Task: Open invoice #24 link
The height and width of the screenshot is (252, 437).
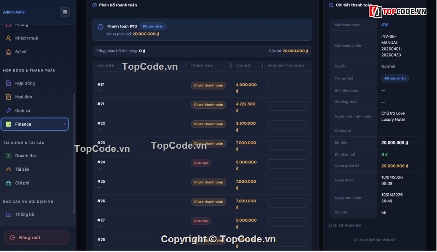Action: (x=101, y=162)
